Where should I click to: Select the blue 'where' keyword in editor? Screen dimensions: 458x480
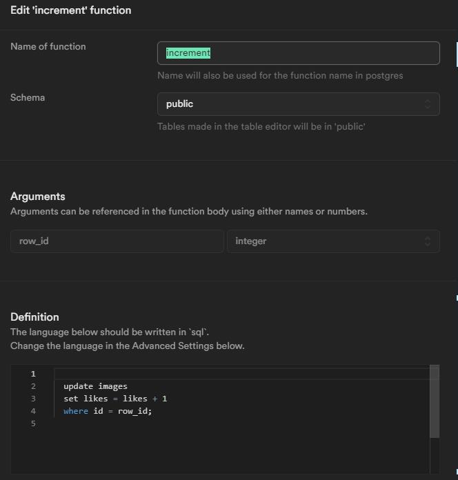tap(76, 411)
